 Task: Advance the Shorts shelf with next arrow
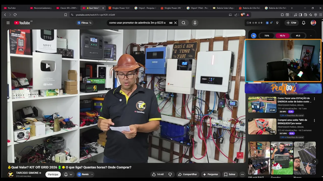point(315,162)
